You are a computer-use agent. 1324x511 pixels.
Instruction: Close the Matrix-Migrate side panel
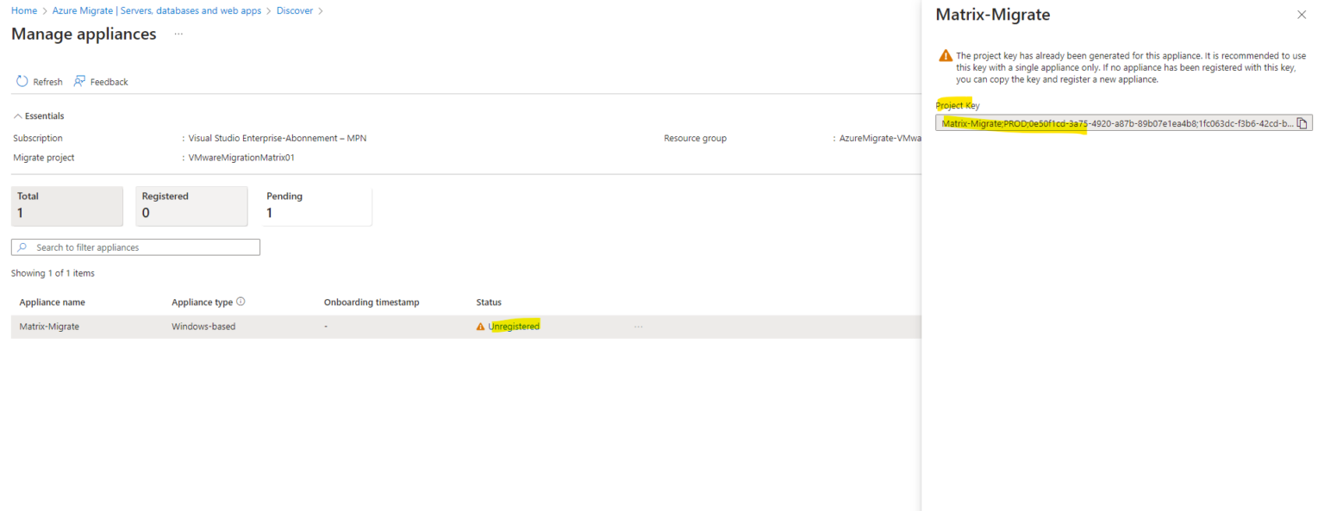(x=1302, y=15)
